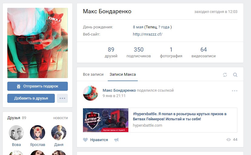Click the Отправить подарок gift button

click(x=38, y=86)
